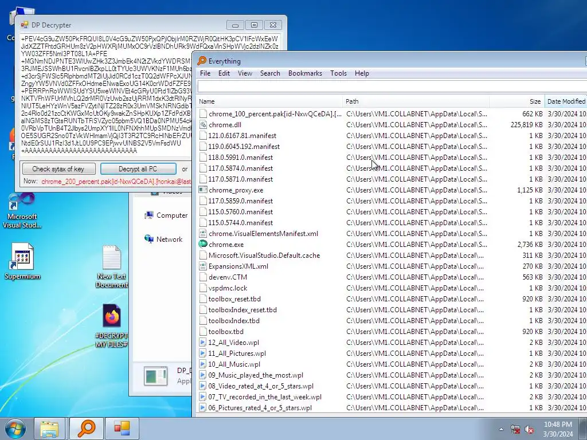
Task: Open the Bookmarks menu in Everything
Action: click(305, 73)
